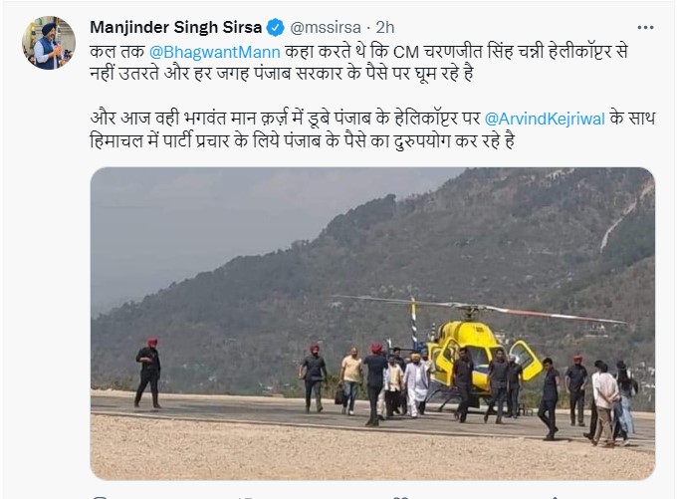Visit the @ArvindKejriwal mention

click(x=545, y=119)
